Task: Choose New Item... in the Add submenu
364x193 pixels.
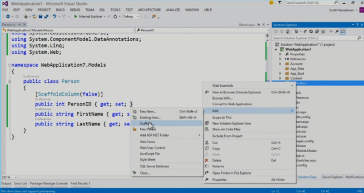Action: pyautogui.click(x=167, y=112)
